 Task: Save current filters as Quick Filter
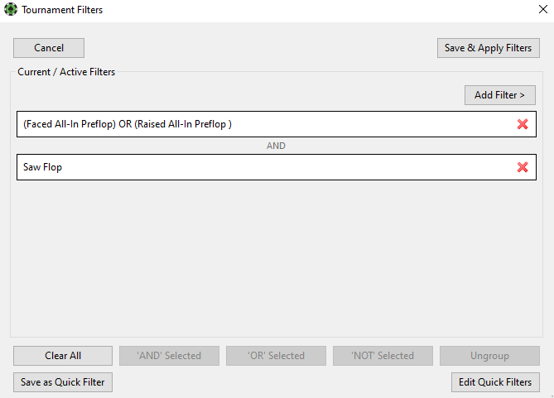click(63, 382)
